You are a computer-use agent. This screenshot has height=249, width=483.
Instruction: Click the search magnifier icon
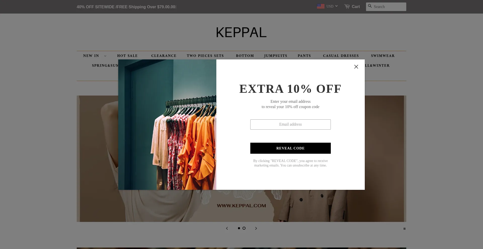[x=370, y=6]
